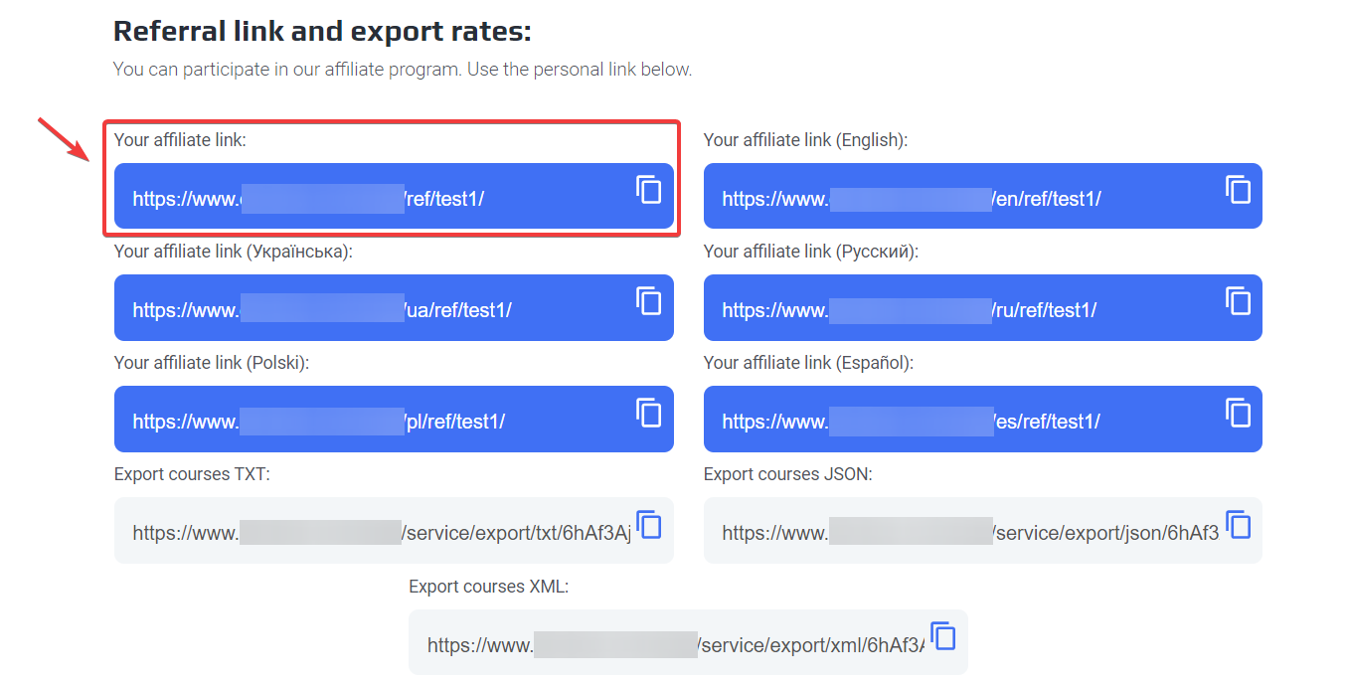Copy the Español affiliate link
Screen dimensions: 1346x686
tap(1238, 412)
